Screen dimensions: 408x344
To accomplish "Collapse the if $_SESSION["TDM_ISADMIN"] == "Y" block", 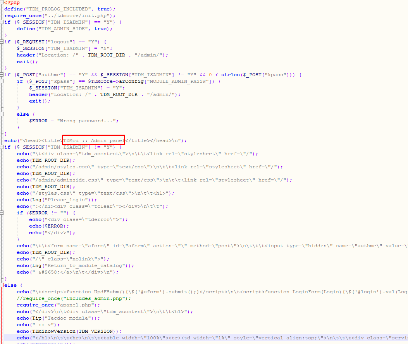I will click(1, 22).
